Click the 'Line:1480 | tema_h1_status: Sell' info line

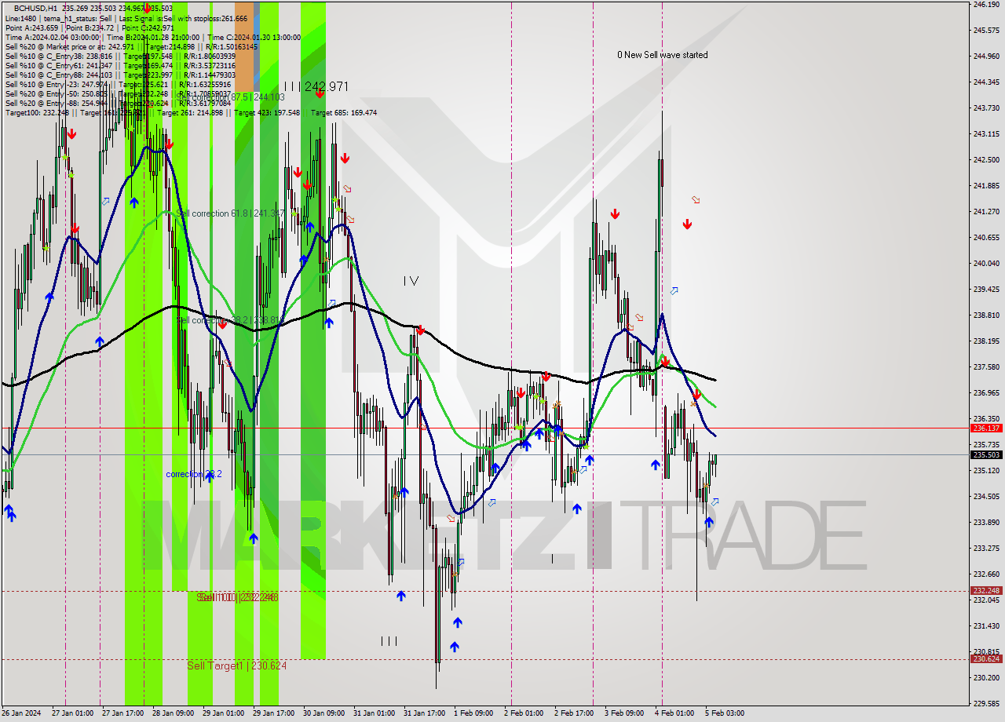click(126, 18)
